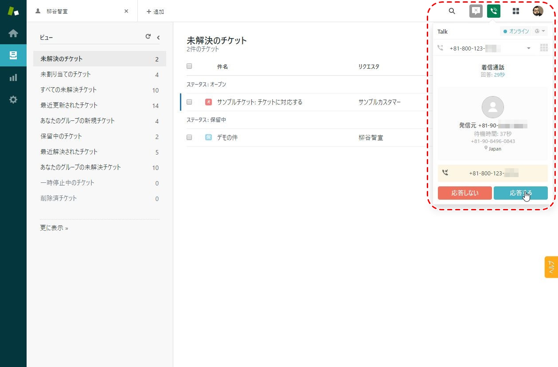558x367 pixels.
Task: Refresh the views list
Action: click(148, 37)
